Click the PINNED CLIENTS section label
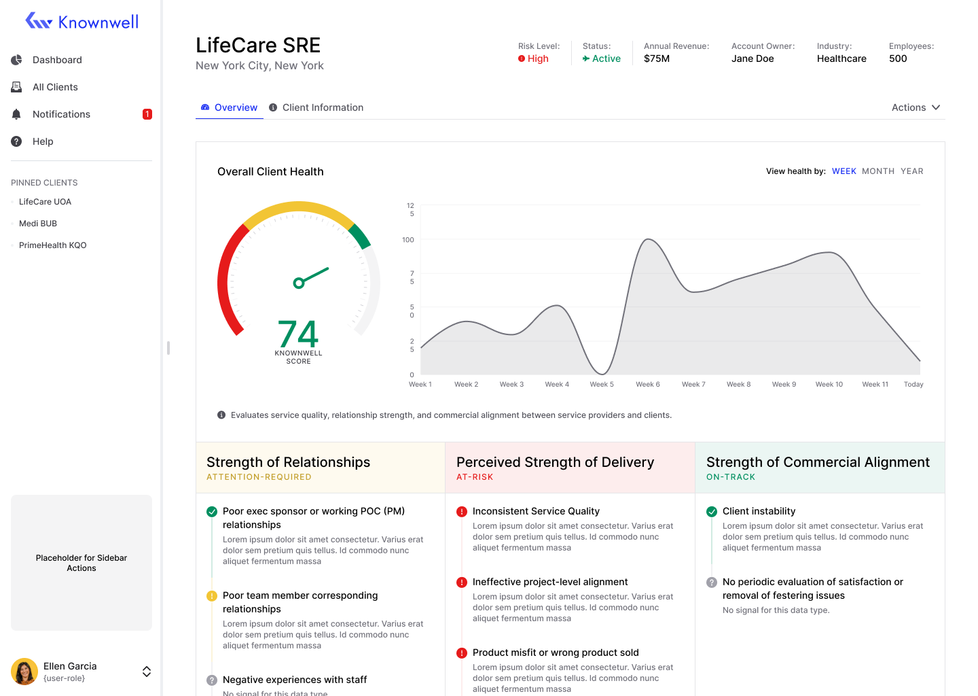The height and width of the screenshot is (696, 978). [44, 183]
